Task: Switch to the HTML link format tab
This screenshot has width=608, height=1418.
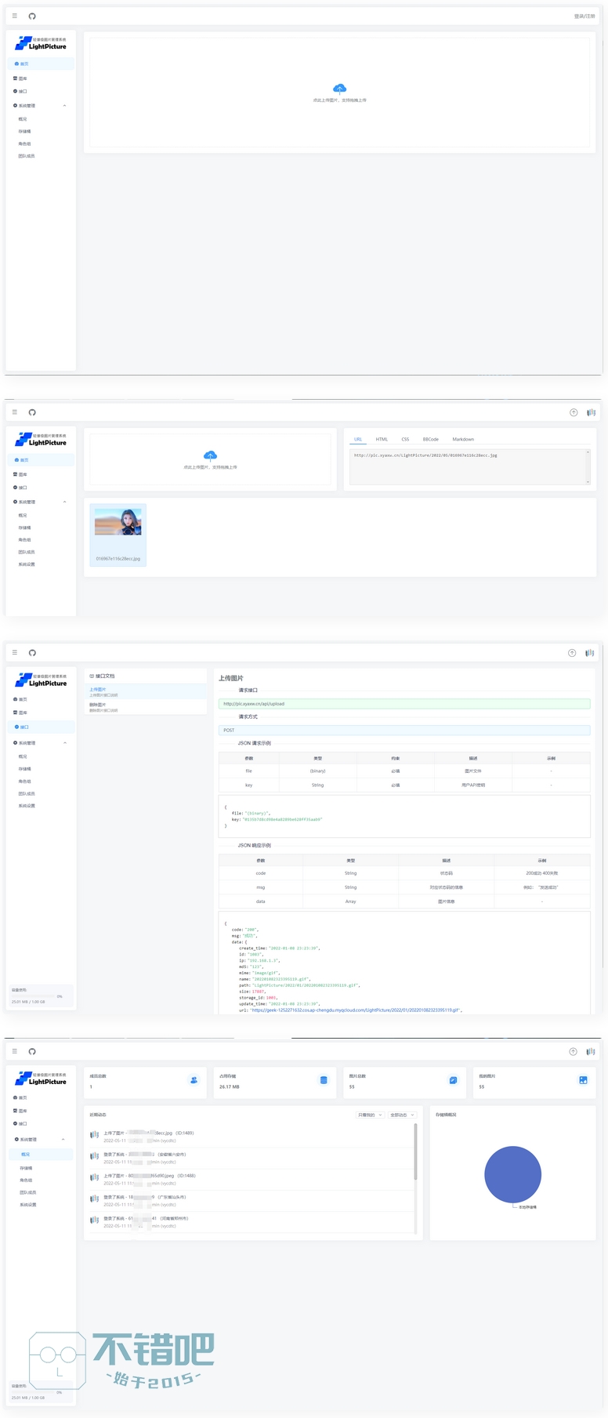Action: [382, 440]
